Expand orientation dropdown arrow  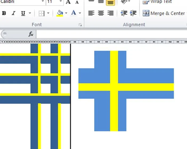pos(129,1)
